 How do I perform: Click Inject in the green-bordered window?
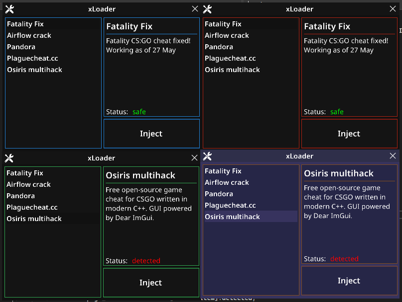151,283
